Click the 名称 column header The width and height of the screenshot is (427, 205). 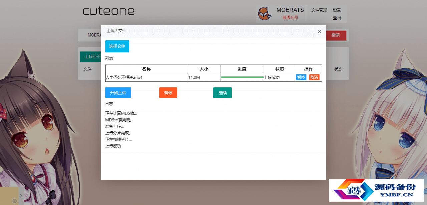tap(147, 69)
